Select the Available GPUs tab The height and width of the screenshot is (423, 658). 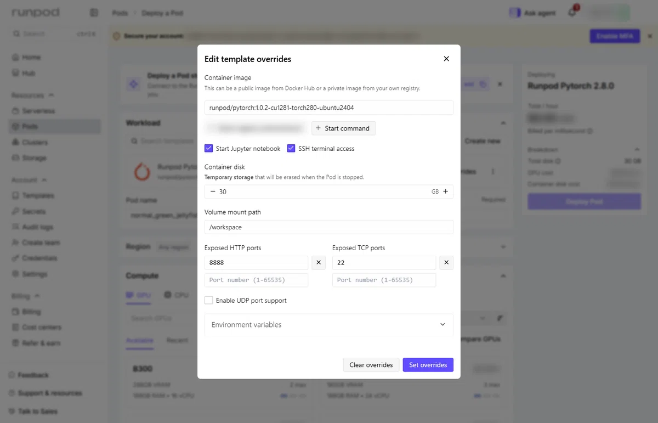tap(140, 341)
